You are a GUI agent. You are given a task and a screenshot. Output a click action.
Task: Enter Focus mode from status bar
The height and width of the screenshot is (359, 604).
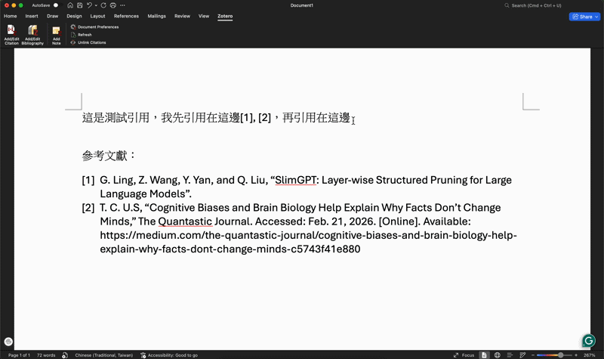point(464,354)
